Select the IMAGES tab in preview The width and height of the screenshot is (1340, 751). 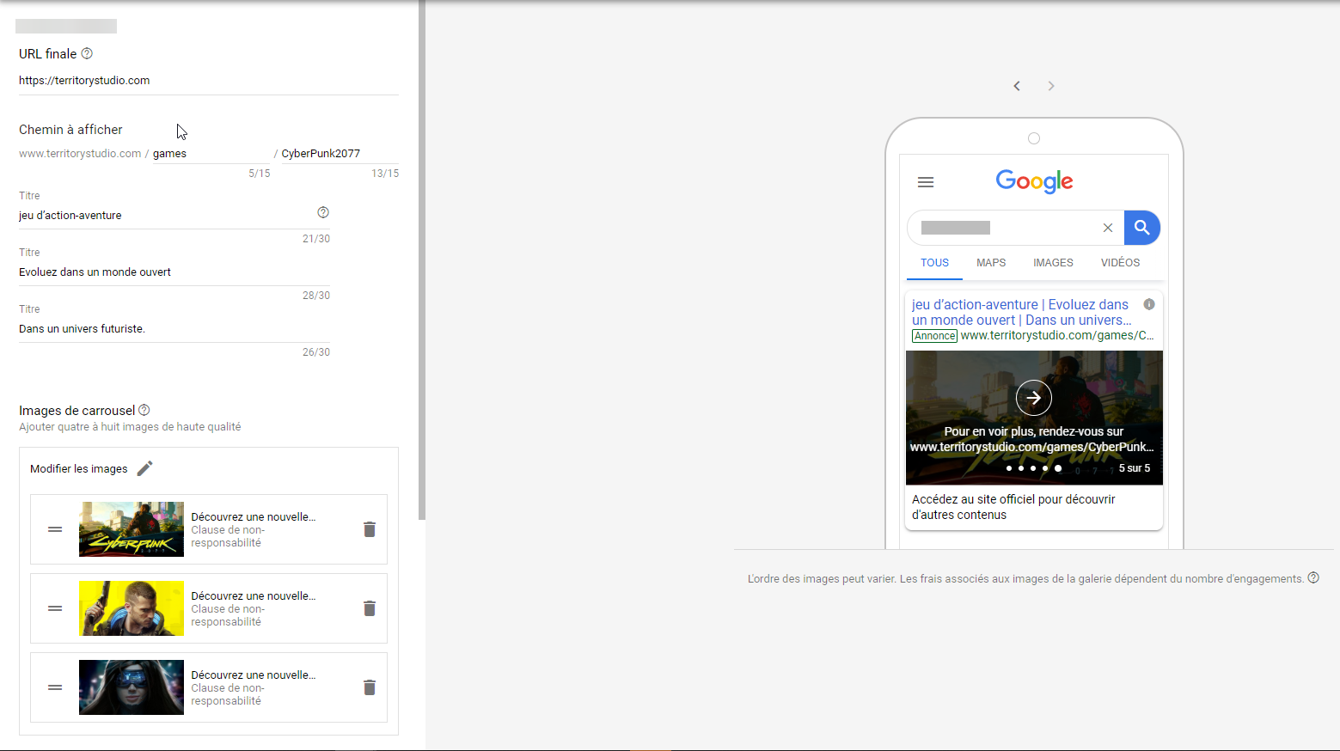pyautogui.click(x=1053, y=263)
